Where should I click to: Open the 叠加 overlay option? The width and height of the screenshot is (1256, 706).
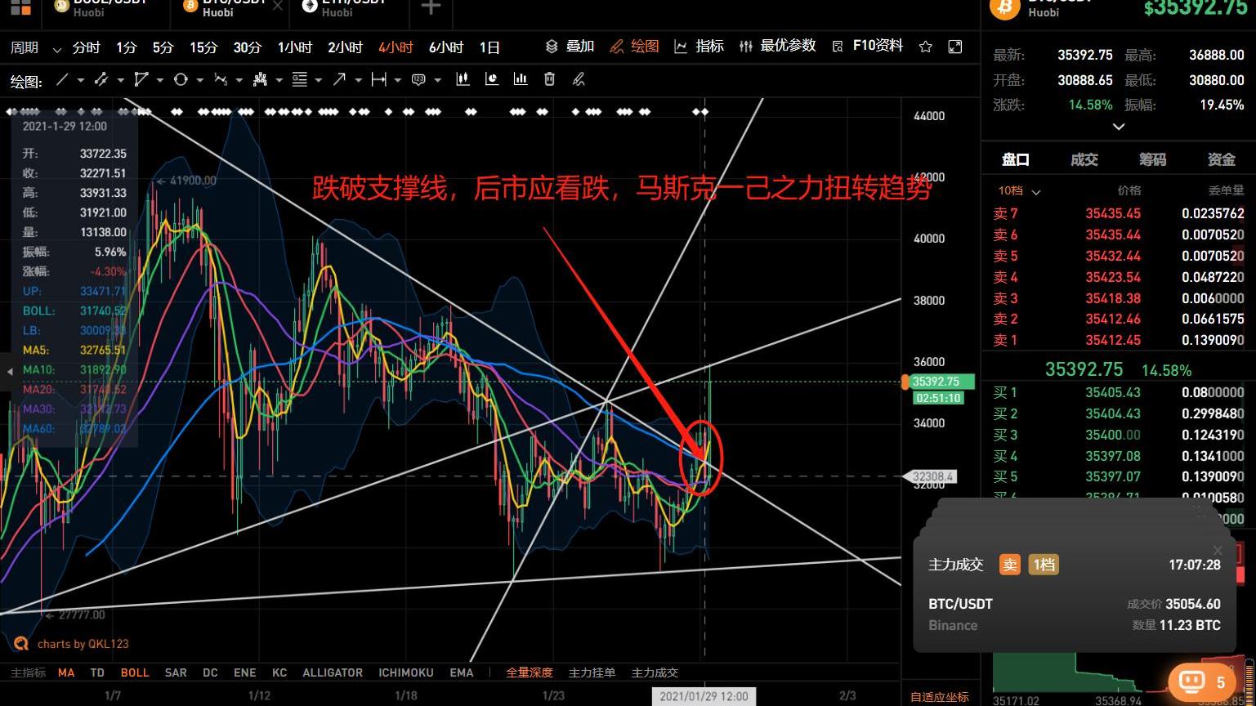click(570, 47)
